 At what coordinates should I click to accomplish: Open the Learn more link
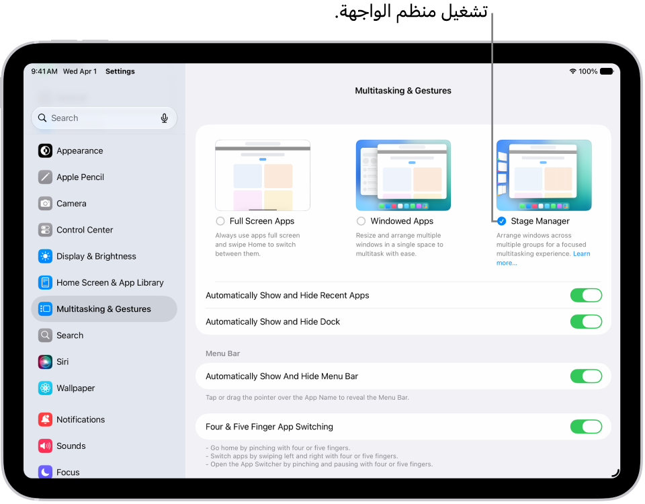click(x=582, y=253)
